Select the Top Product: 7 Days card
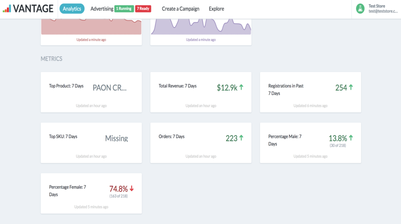Screen dimensions: 401x224 (91, 92)
